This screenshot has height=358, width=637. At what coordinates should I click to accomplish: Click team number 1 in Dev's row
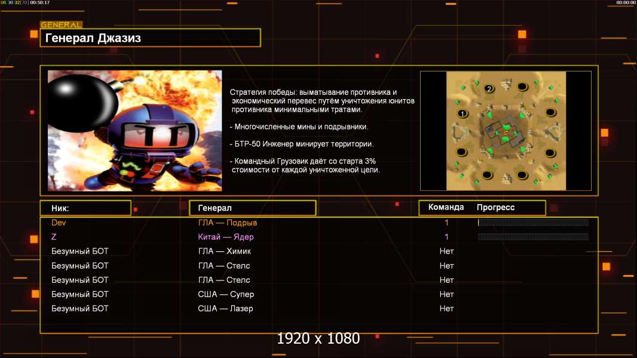click(x=446, y=223)
